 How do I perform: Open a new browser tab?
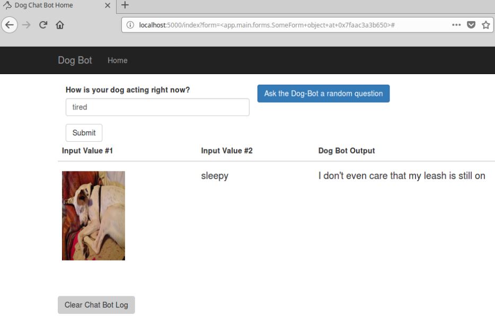[x=125, y=5]
